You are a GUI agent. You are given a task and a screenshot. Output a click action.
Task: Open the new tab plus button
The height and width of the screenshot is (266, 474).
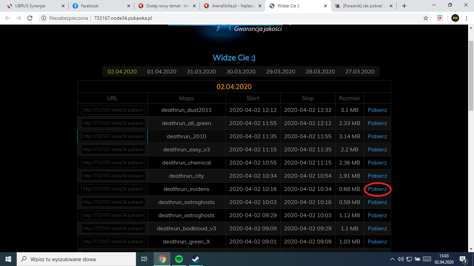(x=404, y=6)
